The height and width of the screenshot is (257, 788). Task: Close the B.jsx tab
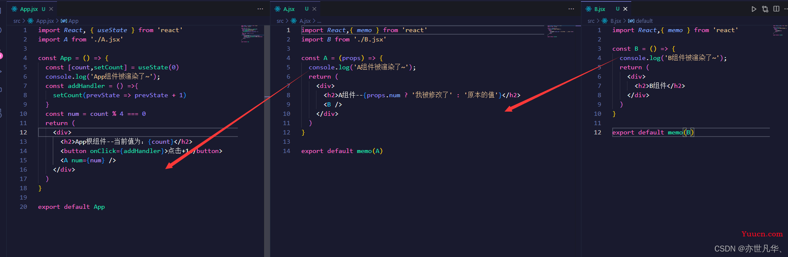625,9
